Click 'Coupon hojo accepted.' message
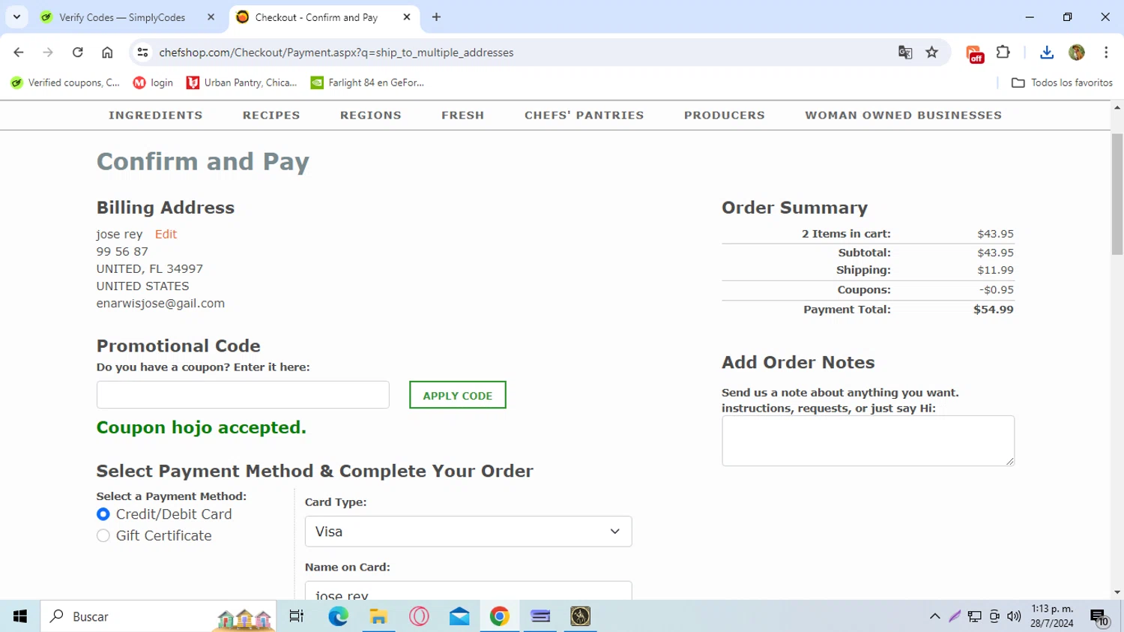The width and height of the screenshot is (1124, 632). 202,427
